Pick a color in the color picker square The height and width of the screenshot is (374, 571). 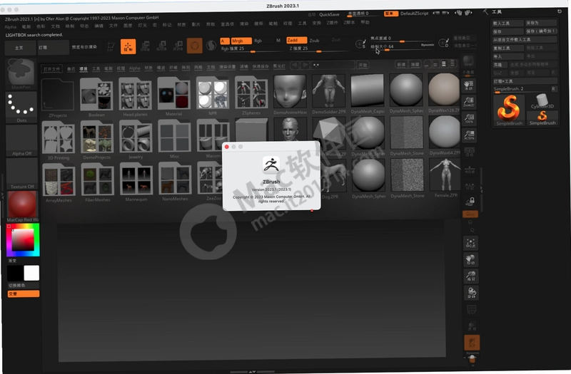point(23,240)
